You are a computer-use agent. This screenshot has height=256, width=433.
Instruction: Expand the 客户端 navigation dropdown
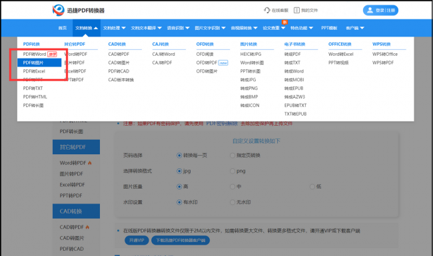[x=355, y=28]
